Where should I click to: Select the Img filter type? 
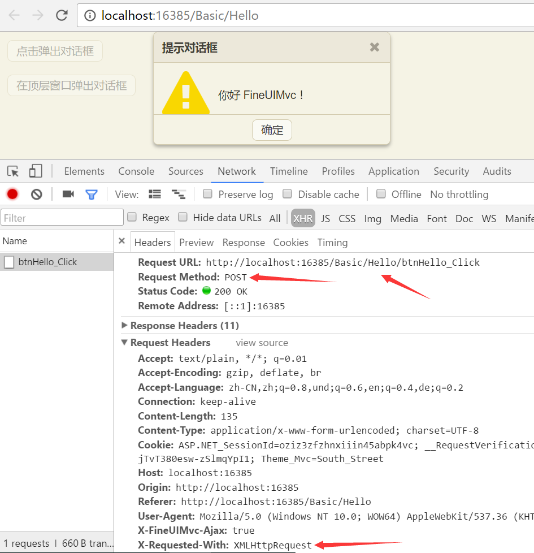tap(372, 218)
